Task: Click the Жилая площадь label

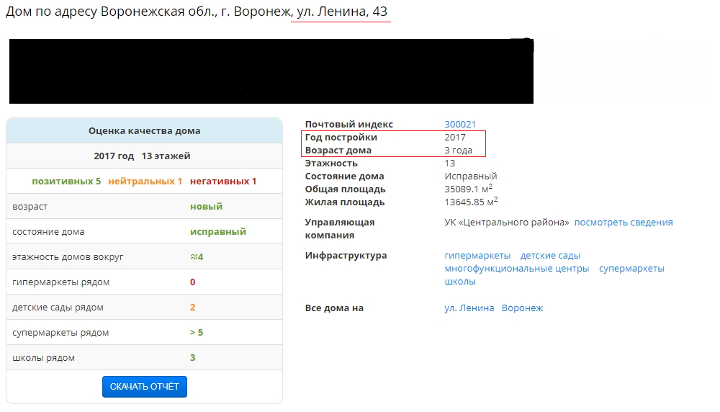Action: click(345, 202)
